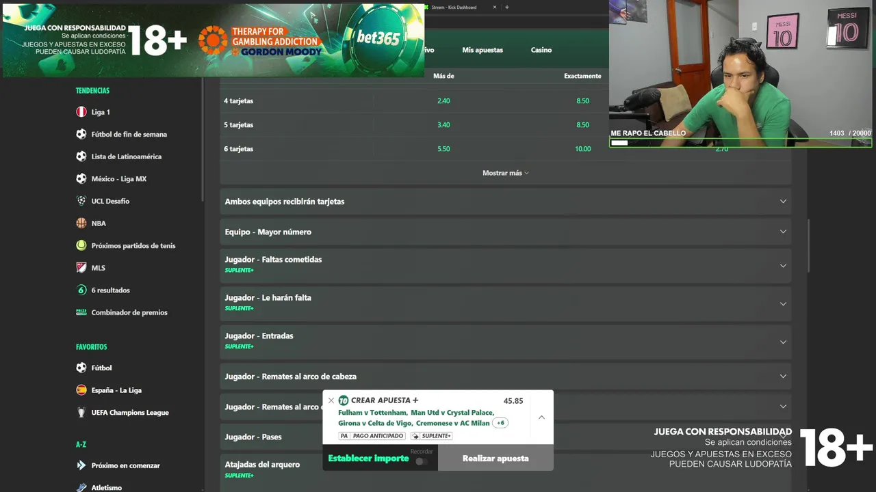Open Liga 1 link in sidebar
The image size is (876, 492).
(x=101, y=112)
